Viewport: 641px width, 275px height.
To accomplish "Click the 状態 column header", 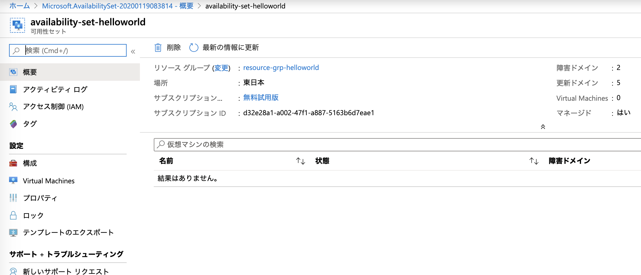I will click(322, 161).
